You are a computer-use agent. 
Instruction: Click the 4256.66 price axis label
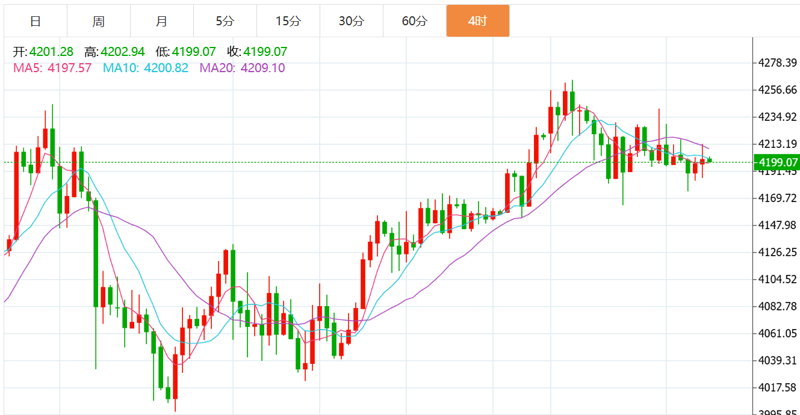778,90
